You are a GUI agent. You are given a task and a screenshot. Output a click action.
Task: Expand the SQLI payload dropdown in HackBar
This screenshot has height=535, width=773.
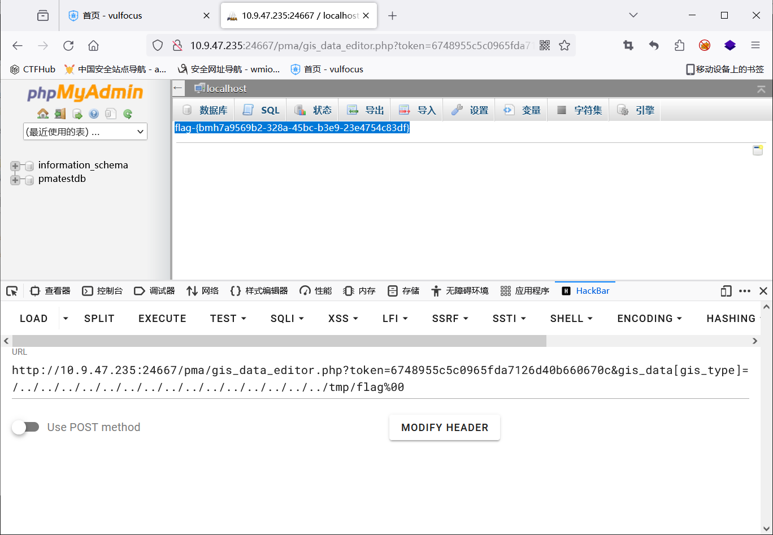[286, 318]
